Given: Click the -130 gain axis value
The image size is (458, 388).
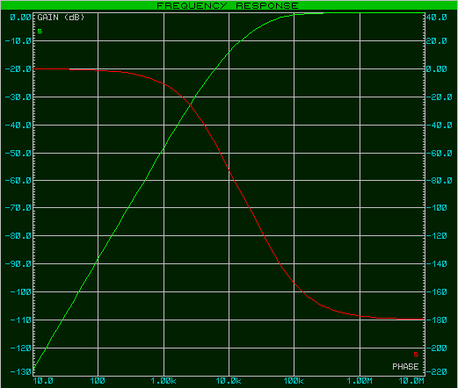Looking at the screenshot, I should [20, 372].
